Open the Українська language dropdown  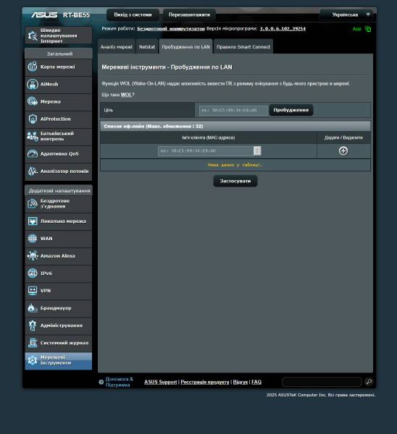pyautogui.click(x=346, y=14)
